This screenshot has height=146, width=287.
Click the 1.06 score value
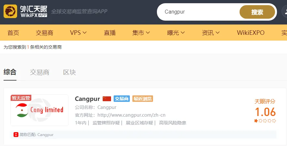(x=265, y=112)
